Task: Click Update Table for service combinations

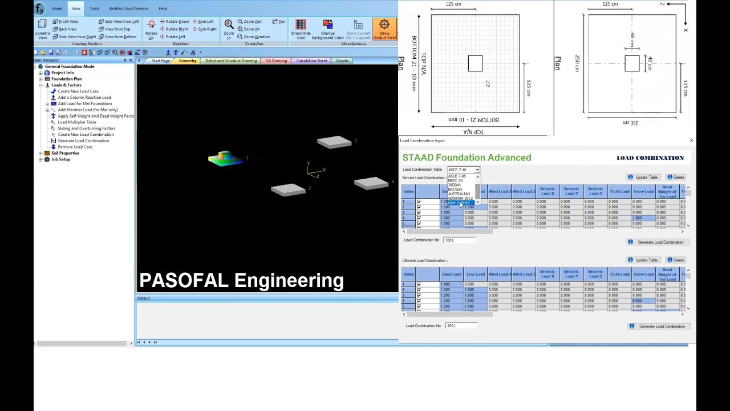Action: point(643,177)
